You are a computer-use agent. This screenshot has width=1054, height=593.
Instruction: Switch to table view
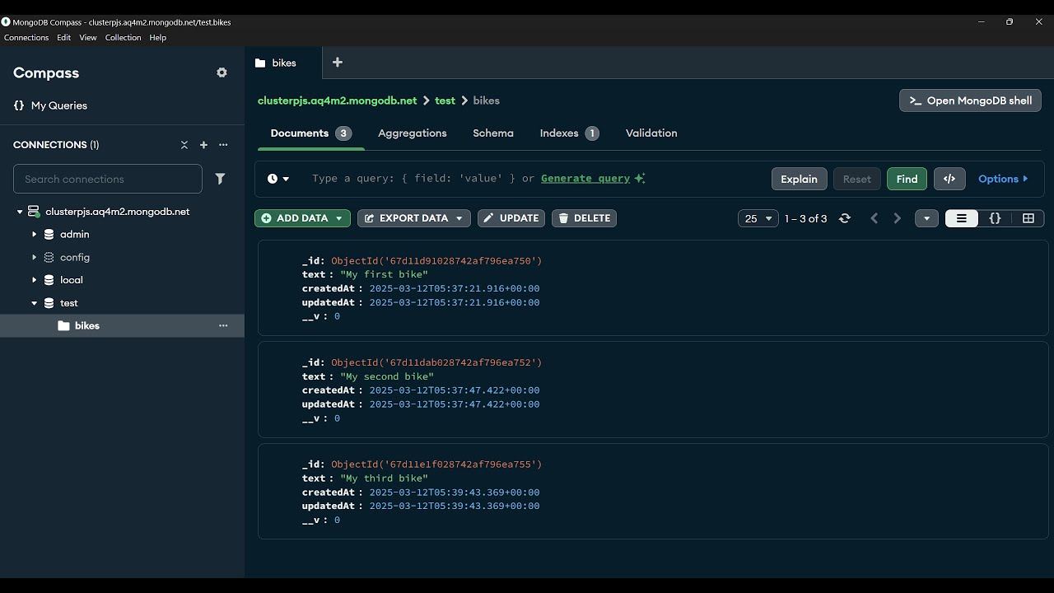click(1028, 218)
